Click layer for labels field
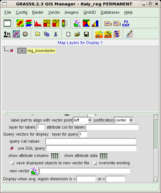 point(40,127)
